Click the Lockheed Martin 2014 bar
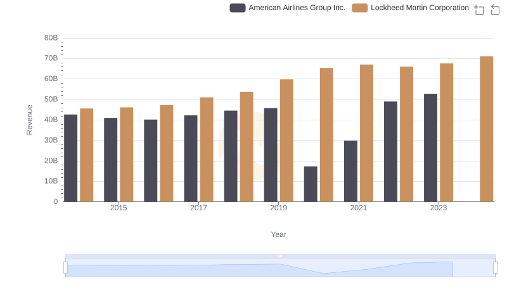Image resolution: width=507 pixels, height=292 pixels. click(x=87, y=155)
